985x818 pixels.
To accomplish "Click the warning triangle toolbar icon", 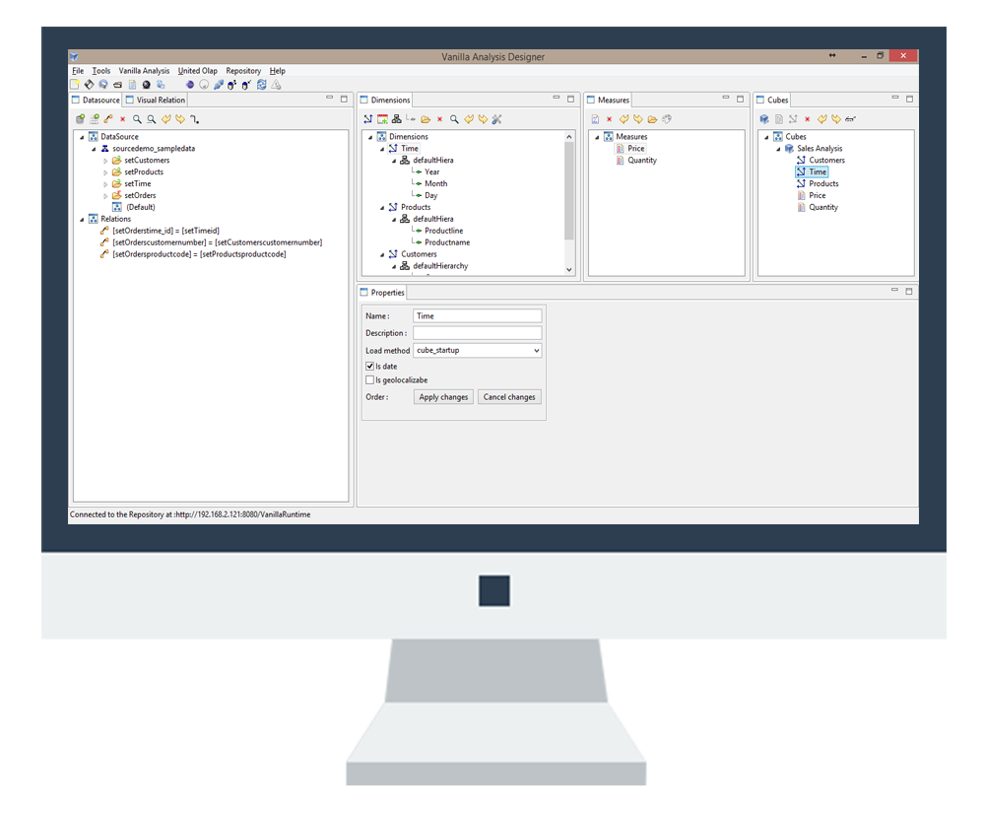I will (276, 85).
